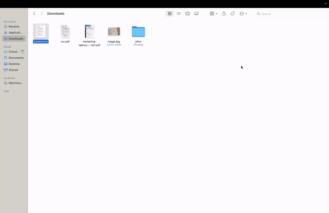Switch to gallery view
Image resolution: width=329 pixels, height=213 pixels.
[196, 13]
